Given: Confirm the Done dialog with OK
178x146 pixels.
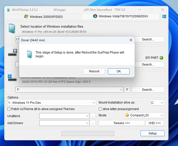Looking at the screenshot, I should pyautogui.click(x=119, y=71).
